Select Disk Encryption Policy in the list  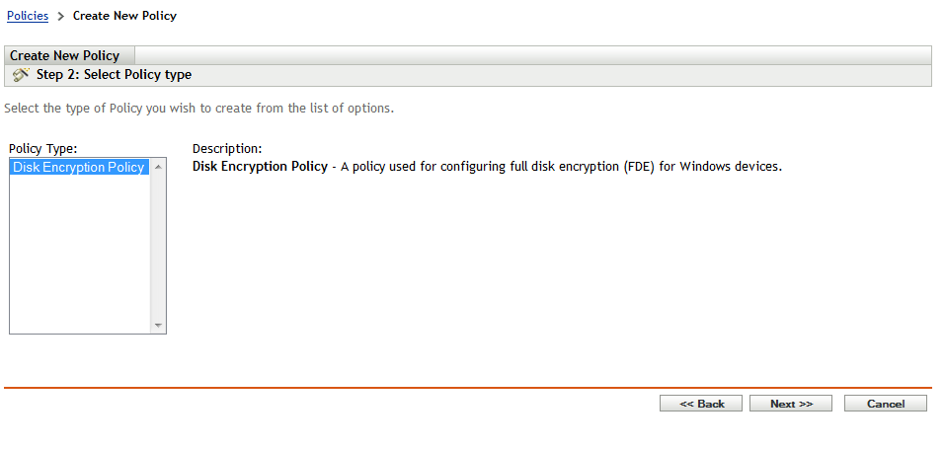tap(79, 168)
